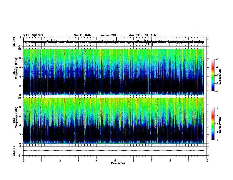
Task: Click the ch.2 color bar log(PSD) label
Action: point(220,125)
